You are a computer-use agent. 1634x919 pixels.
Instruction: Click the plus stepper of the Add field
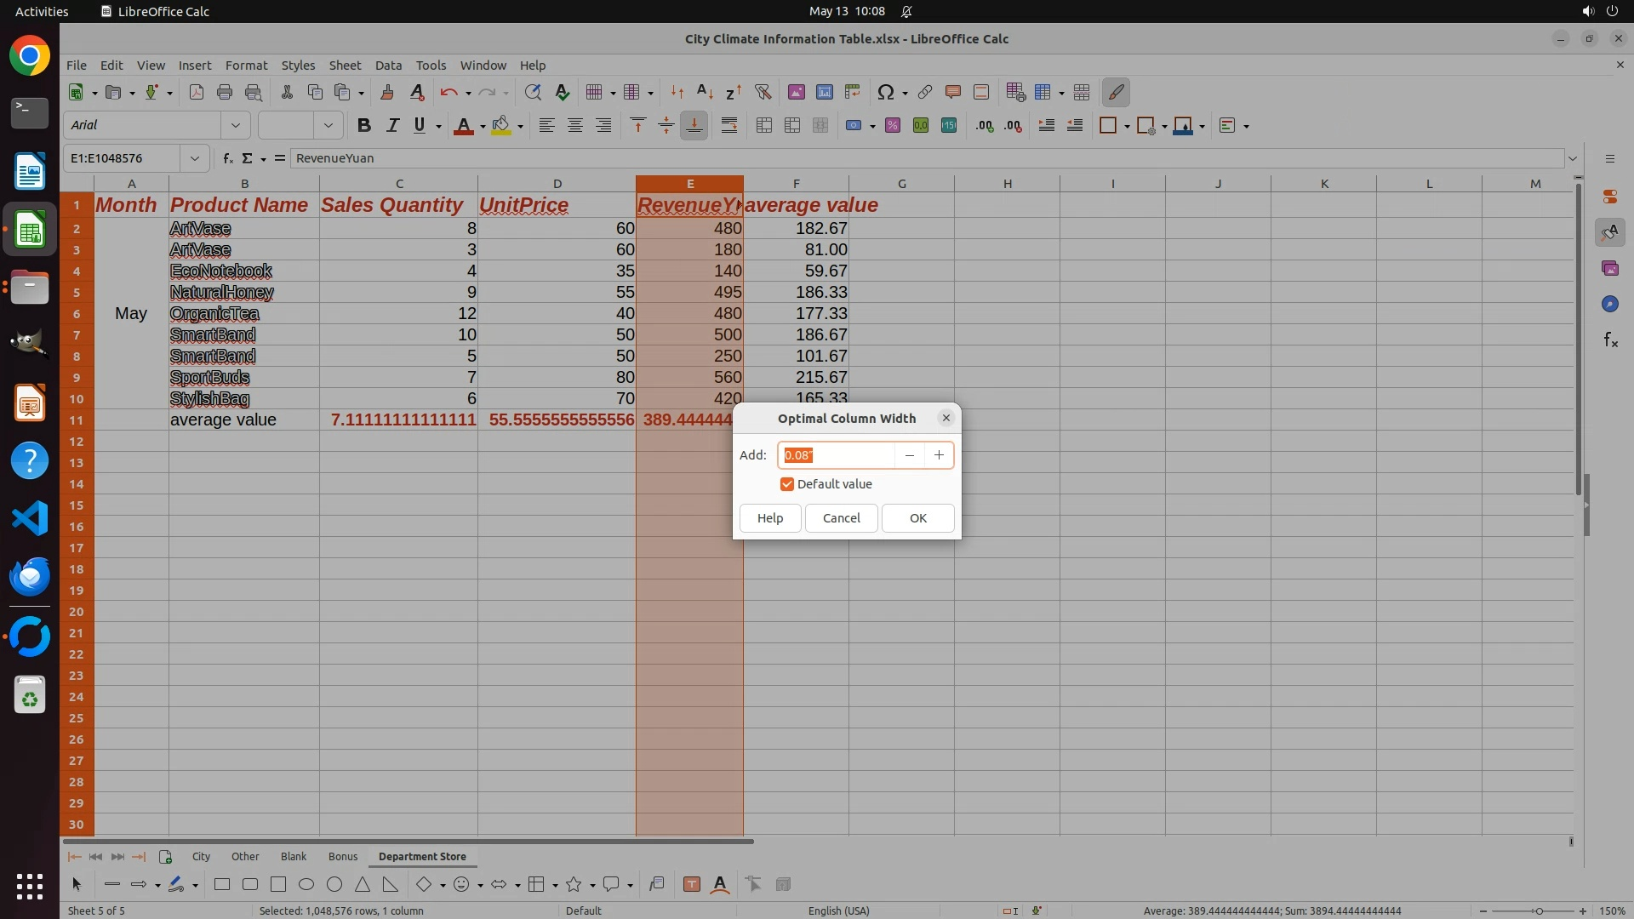pyautogui.click(x=939, y=455)
